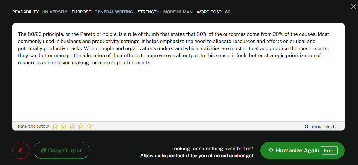Select the fourth rating star

click(x=81, y=126)
